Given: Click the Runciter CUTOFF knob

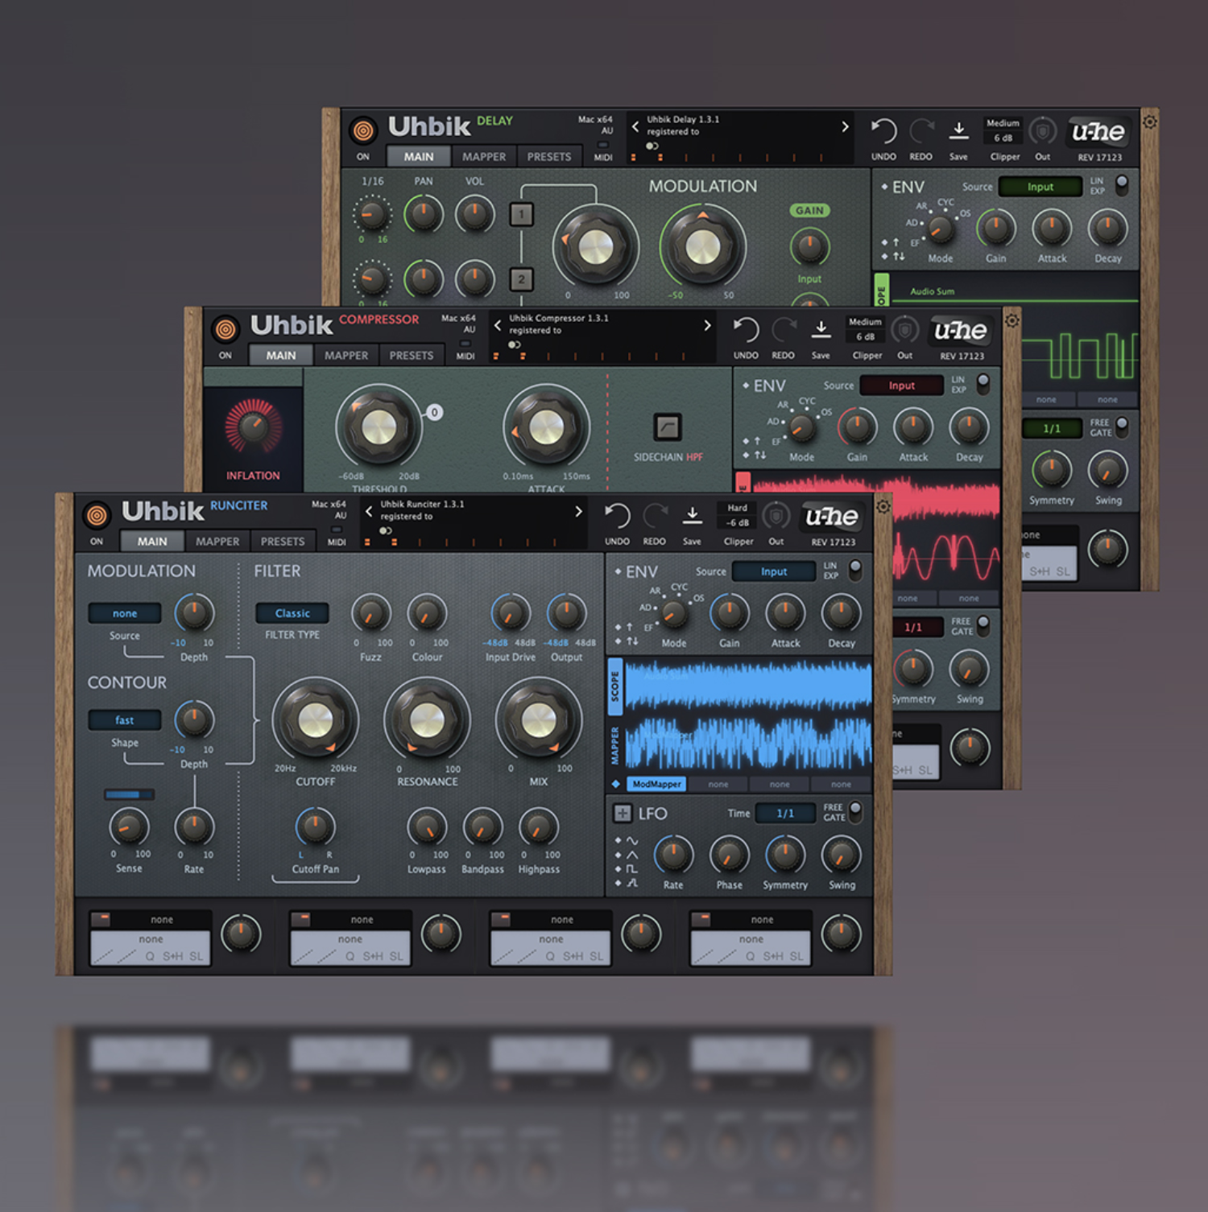Looking at the screenshot, I should pos(316,720).
